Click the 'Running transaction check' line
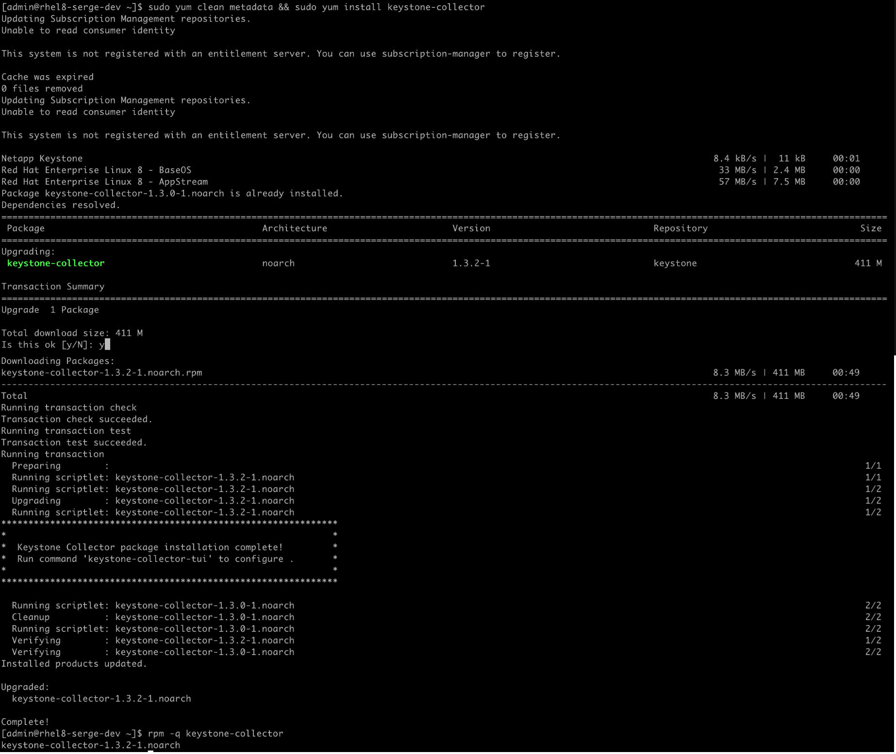 click(69, 408)
